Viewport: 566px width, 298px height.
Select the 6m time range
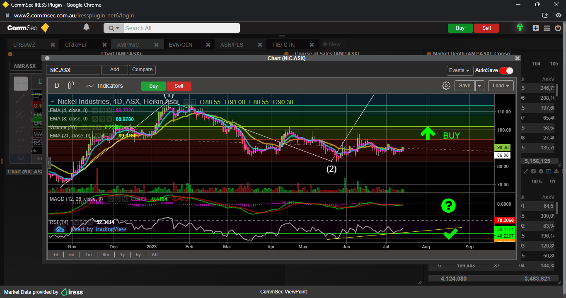click(x=106, y=255)
